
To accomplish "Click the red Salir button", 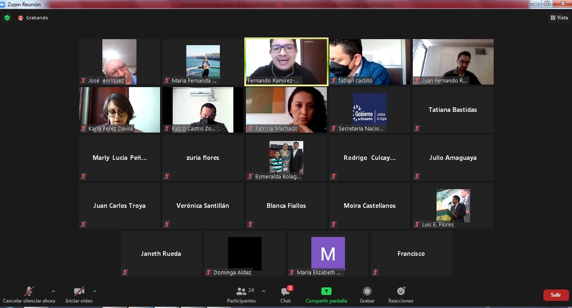I will pos(556,295).
